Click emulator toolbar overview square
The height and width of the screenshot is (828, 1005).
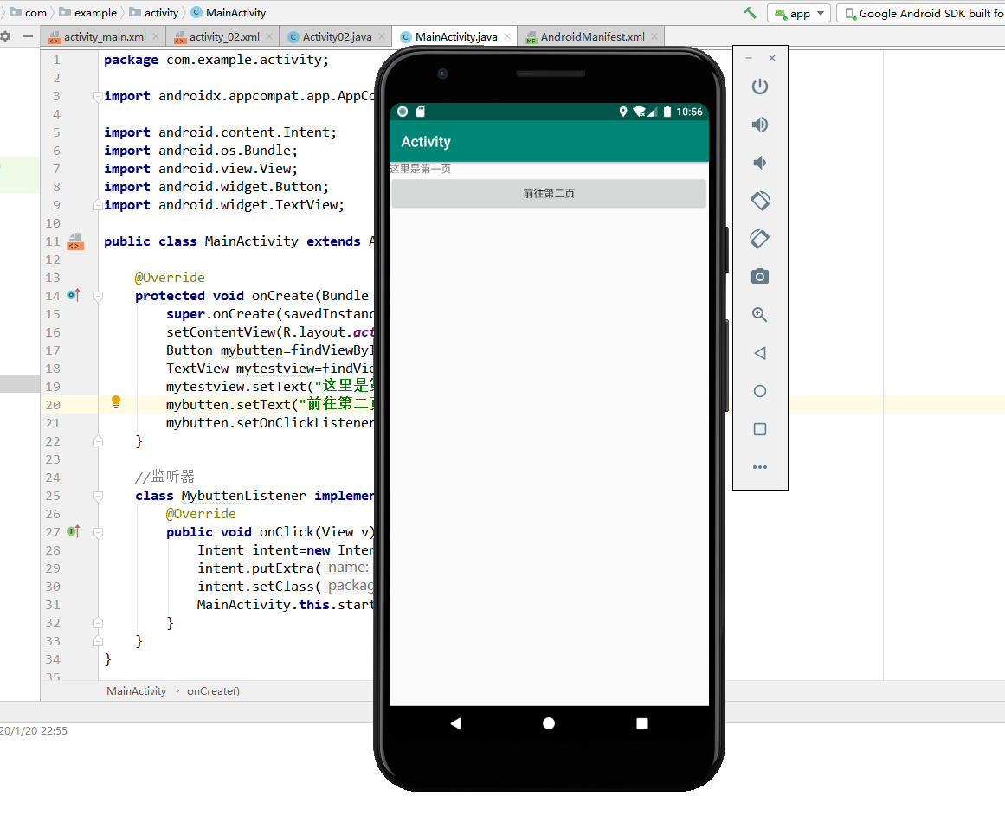point(759,429)
